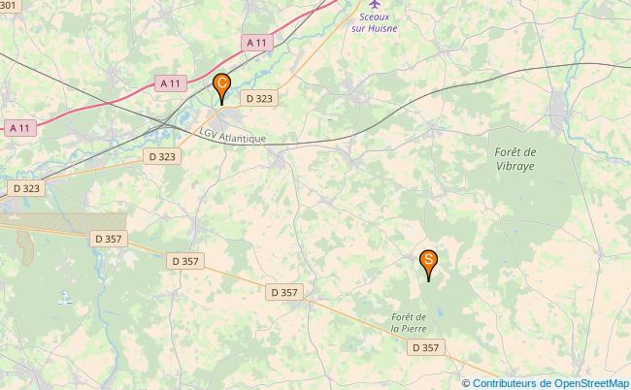Click D 323 shield just below LGV Atlantique label
631x390 pixels.
tap(162, 156)
